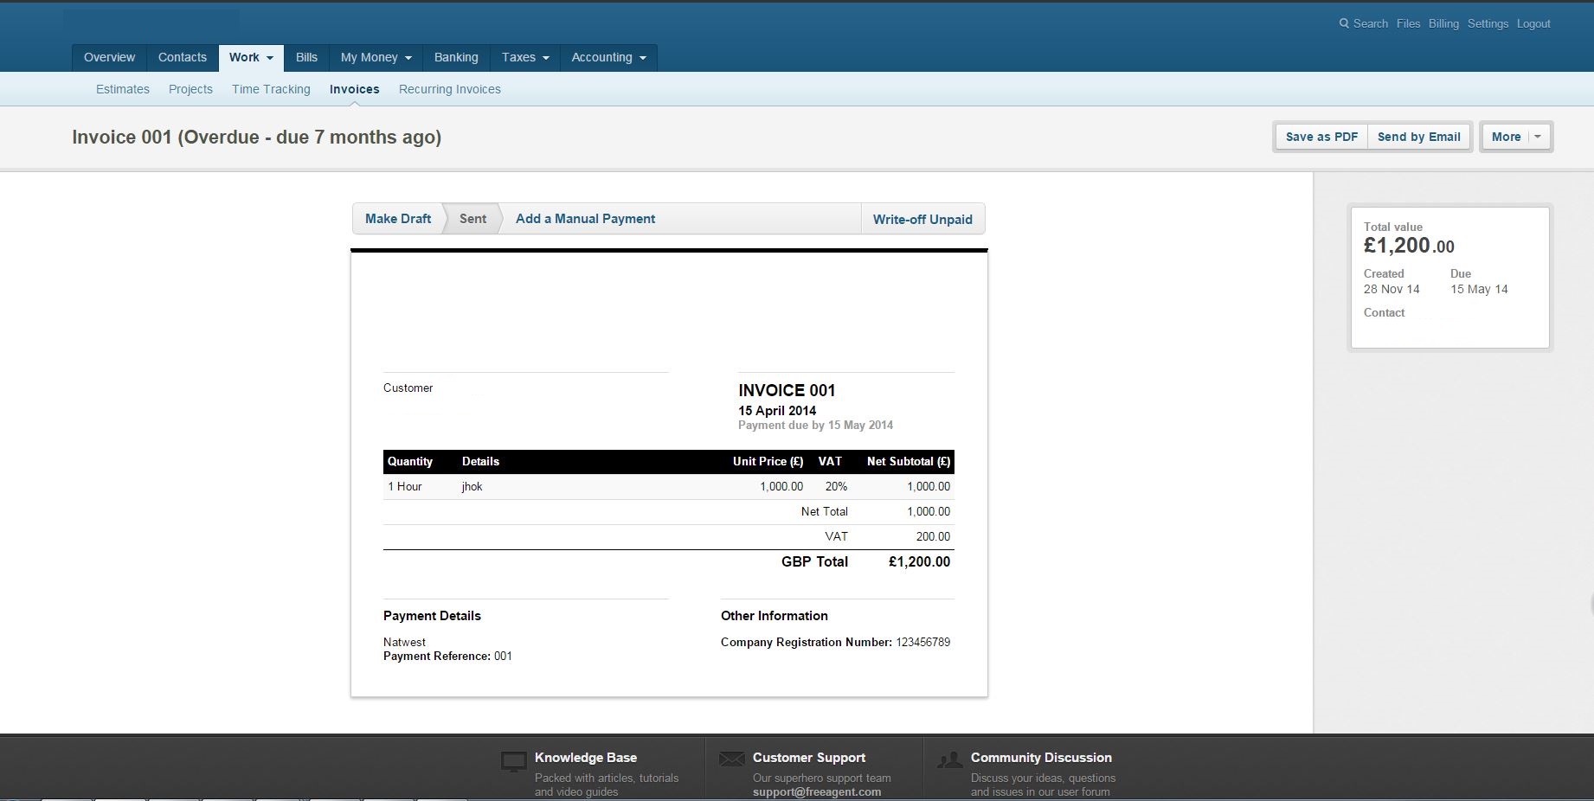
Task: Open the More actions dropdown
Action: 1516,137
